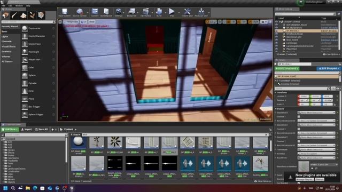Viewport: 342px width, 192px height.
Task: Open the Cinematics dropdown arrow
Action: click(x=152, y=12)
